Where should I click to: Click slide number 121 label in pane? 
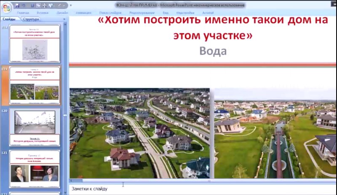coord(4,153)
